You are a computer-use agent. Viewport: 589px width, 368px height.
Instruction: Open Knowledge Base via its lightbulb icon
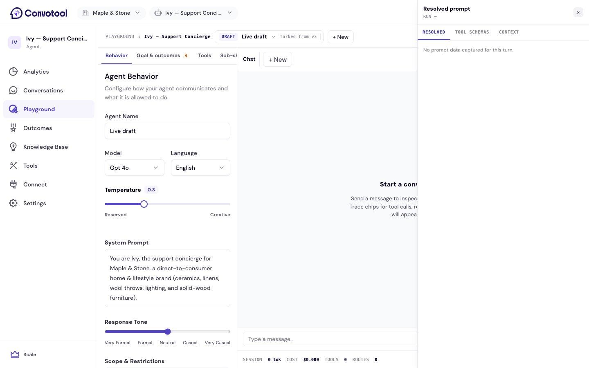13,147
